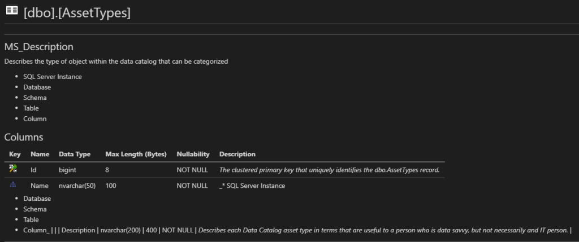Select the bigint data type cell

(67, 169)
